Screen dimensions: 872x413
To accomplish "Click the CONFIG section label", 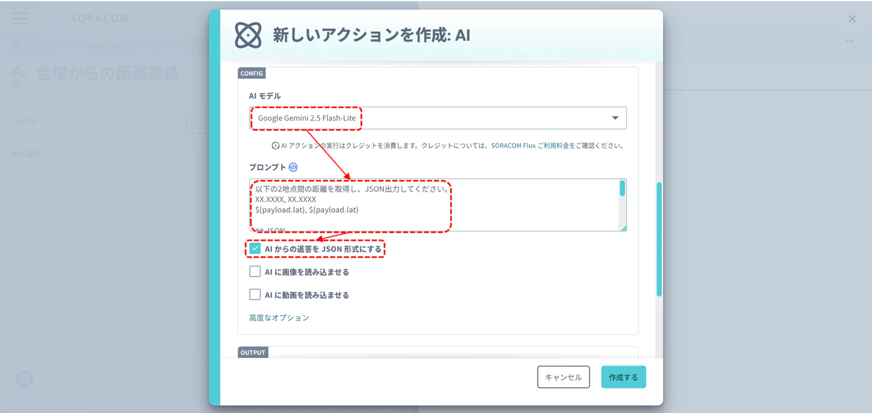I will tap(252, 73).
